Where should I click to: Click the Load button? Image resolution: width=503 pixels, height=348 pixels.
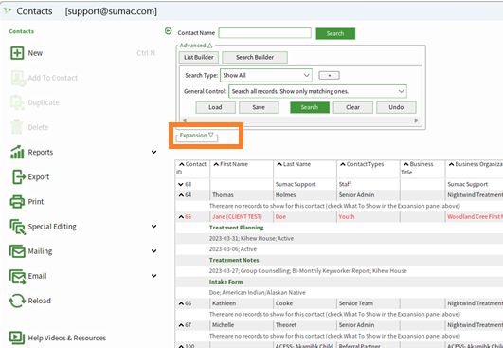coord(215,107)
